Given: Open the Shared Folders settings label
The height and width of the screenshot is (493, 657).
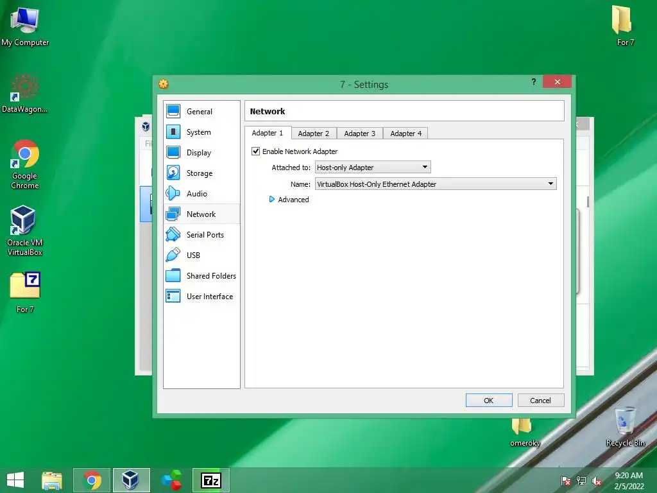Looking at the screenshot, I should tap(211, 276).
